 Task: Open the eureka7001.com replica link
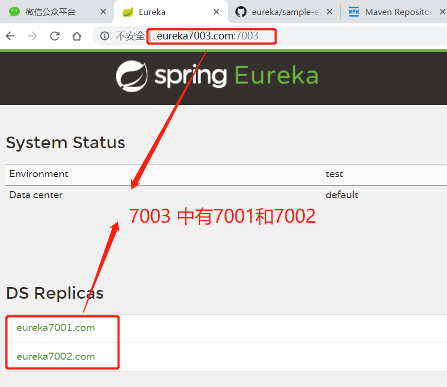[x=56, y=328]
